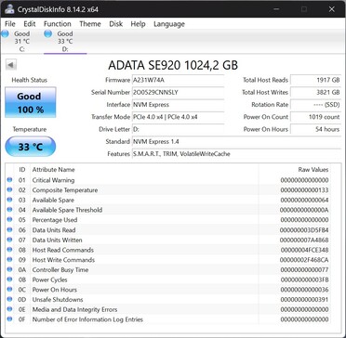Click the Drive Letter field D:

tap(178, 129)
